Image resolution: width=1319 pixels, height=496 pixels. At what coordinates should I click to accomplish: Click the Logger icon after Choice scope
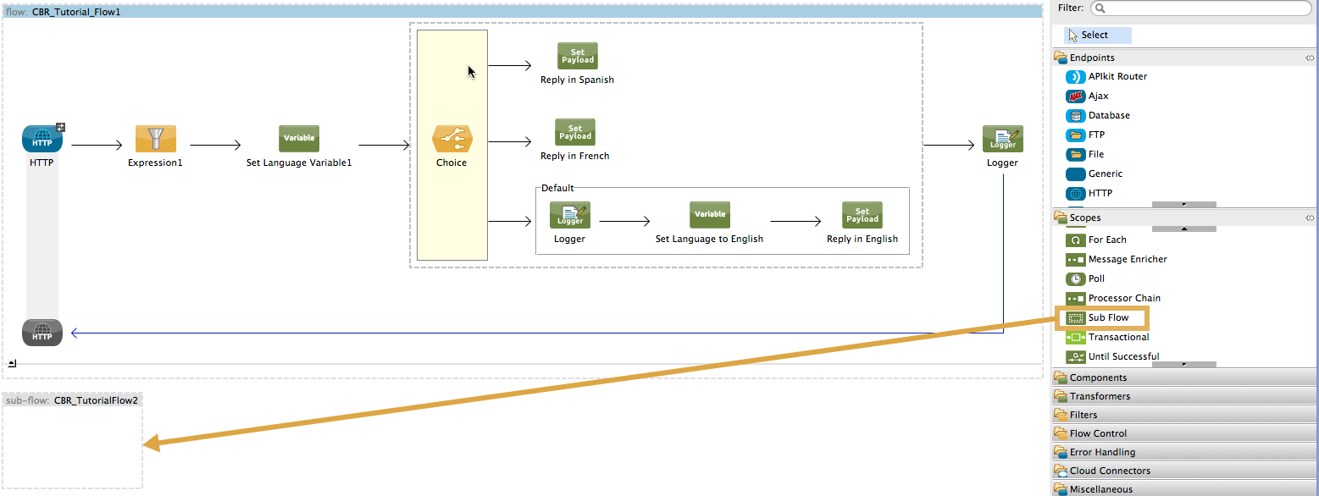click(1002, 139)
